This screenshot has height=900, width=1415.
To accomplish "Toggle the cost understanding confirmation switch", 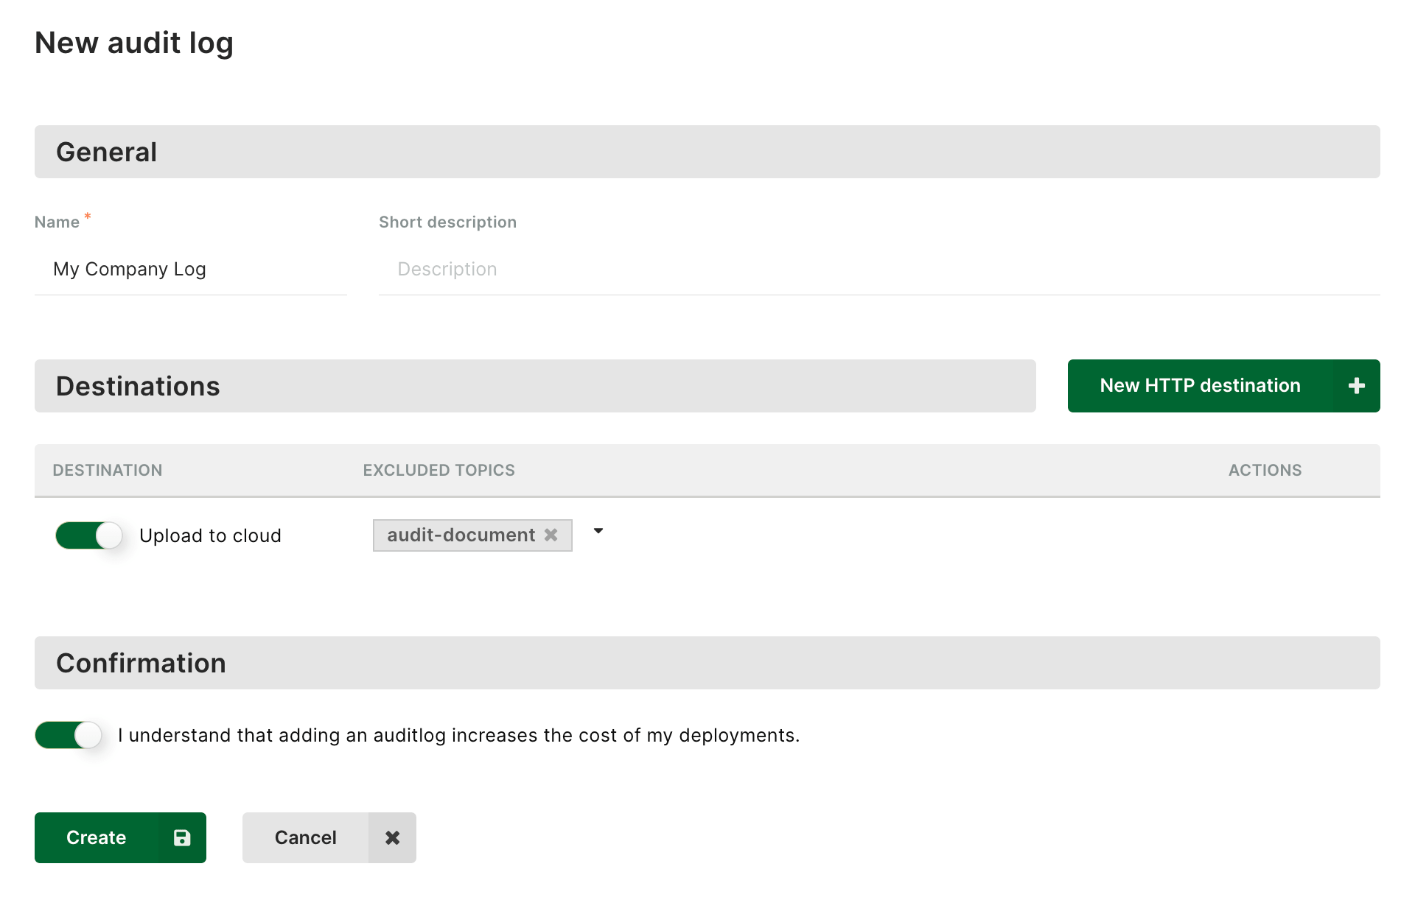I will pyautogui.click(x=68, y=735).
